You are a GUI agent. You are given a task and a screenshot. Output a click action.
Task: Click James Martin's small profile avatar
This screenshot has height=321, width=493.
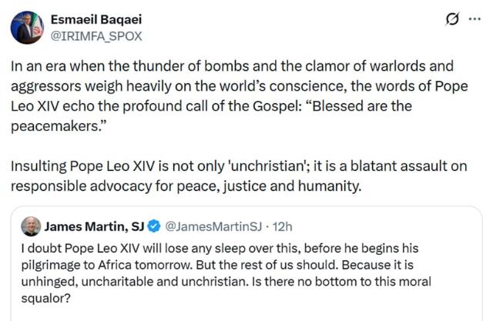(31, 226)
